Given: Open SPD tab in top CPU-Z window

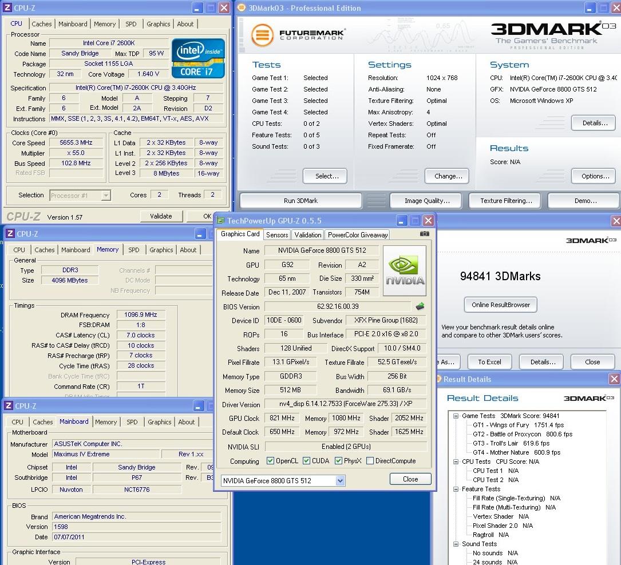Looking at the screenshot, I should click(131, 24).
